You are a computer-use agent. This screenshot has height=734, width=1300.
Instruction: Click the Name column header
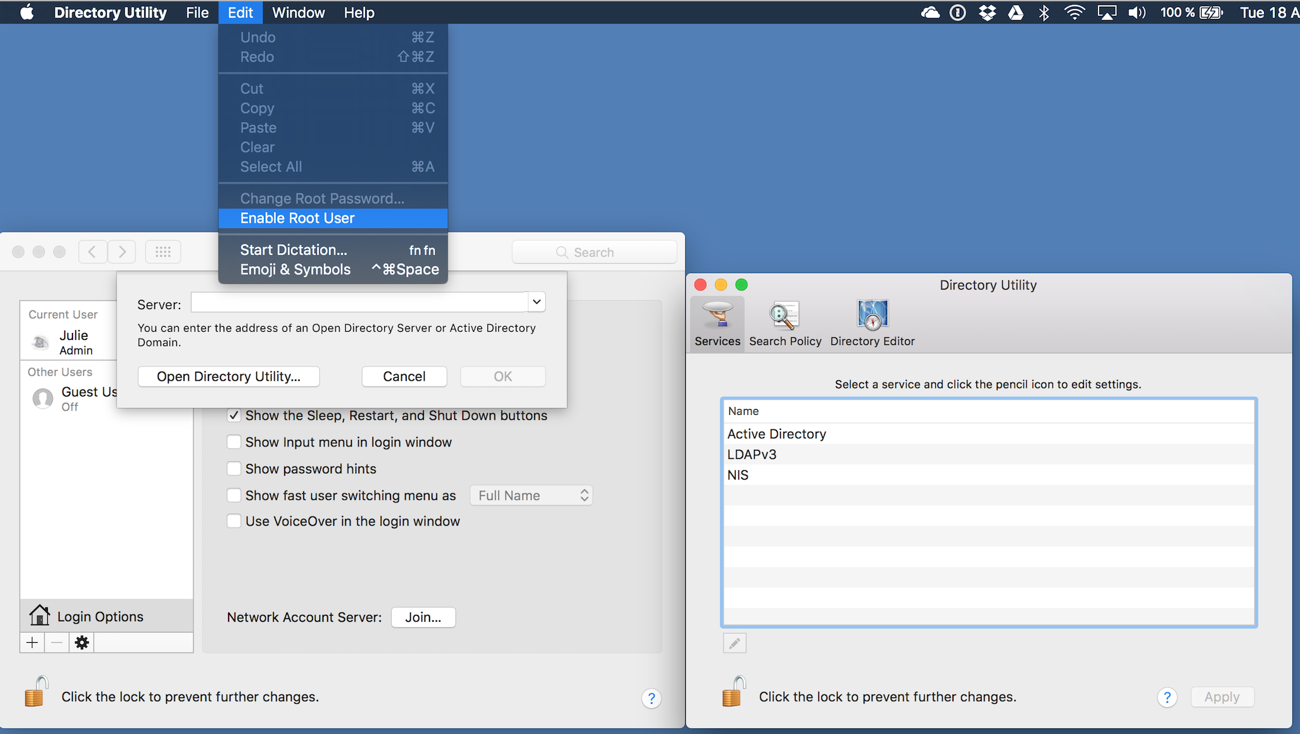988,411
